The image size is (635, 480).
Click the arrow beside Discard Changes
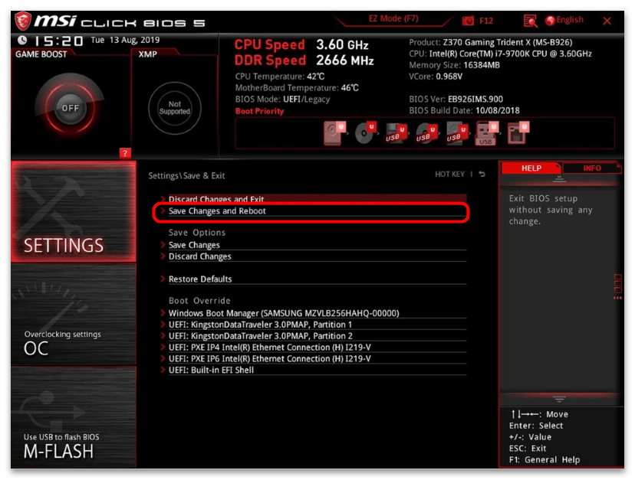163,256
